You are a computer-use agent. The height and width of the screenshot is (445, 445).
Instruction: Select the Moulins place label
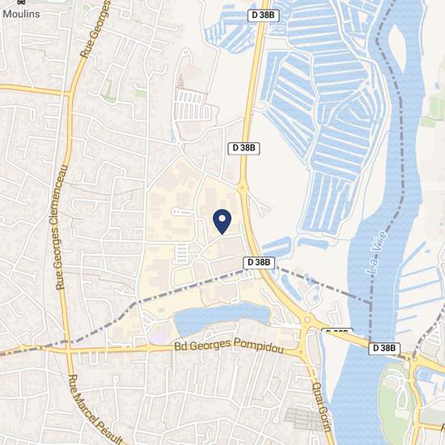tap(21, 14)
